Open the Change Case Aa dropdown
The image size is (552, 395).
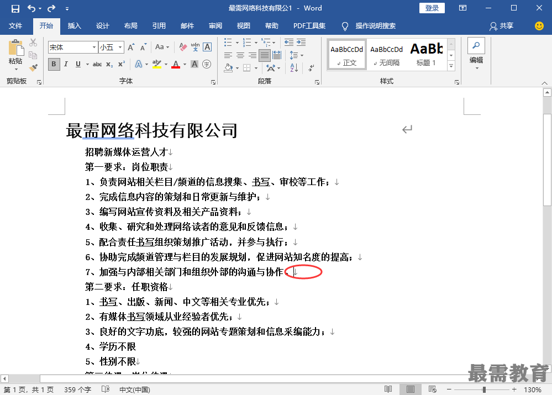tap(162, 47)
